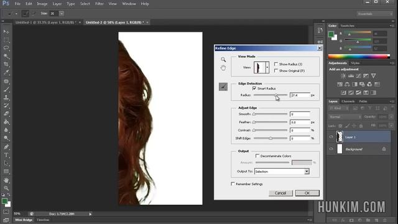Click the foreground color swatch in toolbox
This screenshot has width=398, height=224.
[4, 201]
